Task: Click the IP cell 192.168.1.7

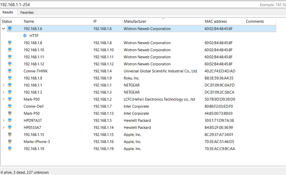Action: 102,106
